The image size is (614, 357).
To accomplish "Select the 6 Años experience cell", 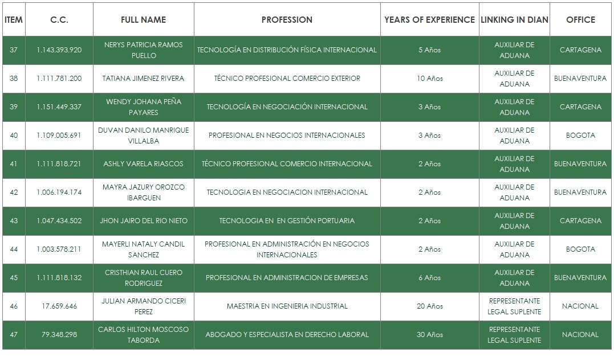I will (429, 278).
